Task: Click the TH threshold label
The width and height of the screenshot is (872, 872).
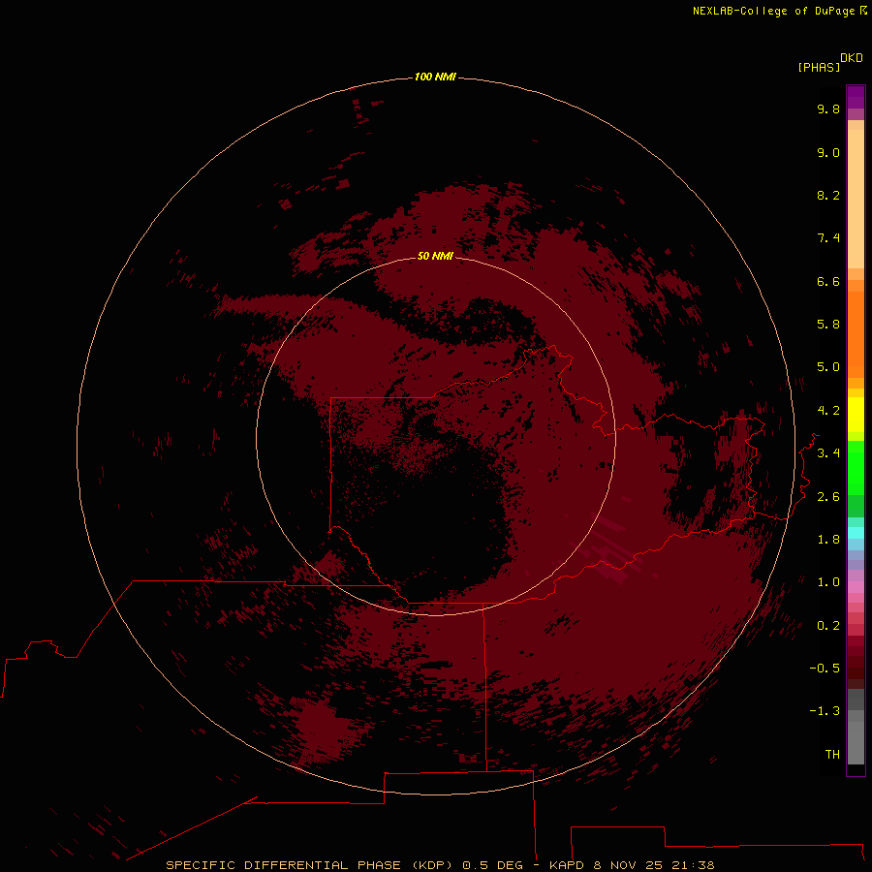Action: 832,755
